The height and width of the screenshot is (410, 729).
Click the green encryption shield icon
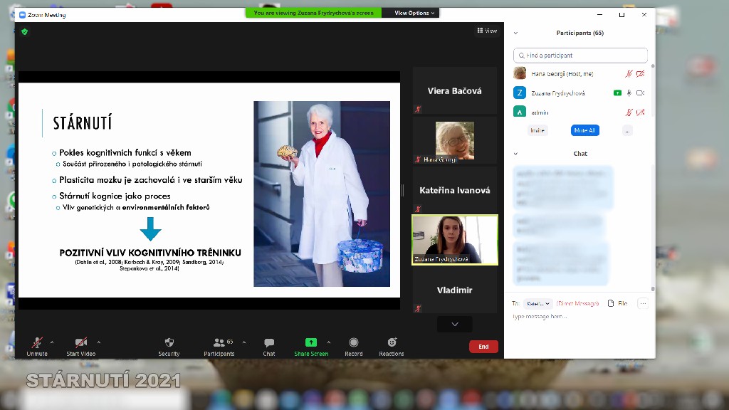[x=25, y=31]
